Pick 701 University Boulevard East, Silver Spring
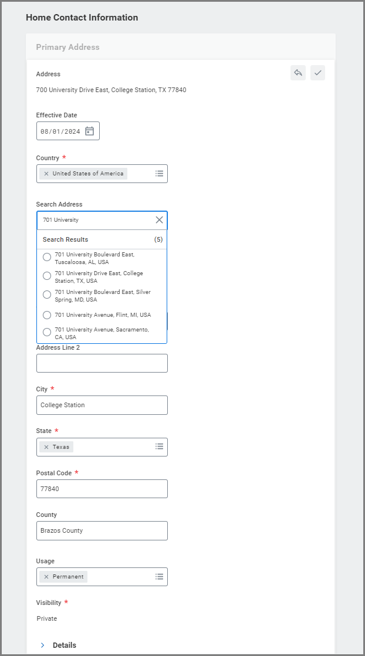365x656 pixels. pyautogui.click(x=47, y=295)
